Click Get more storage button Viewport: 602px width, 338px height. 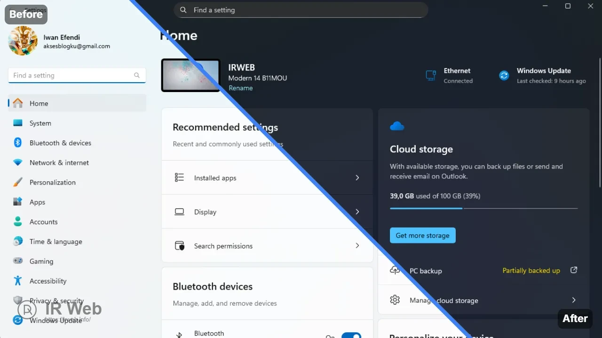[x=423, y=235]
